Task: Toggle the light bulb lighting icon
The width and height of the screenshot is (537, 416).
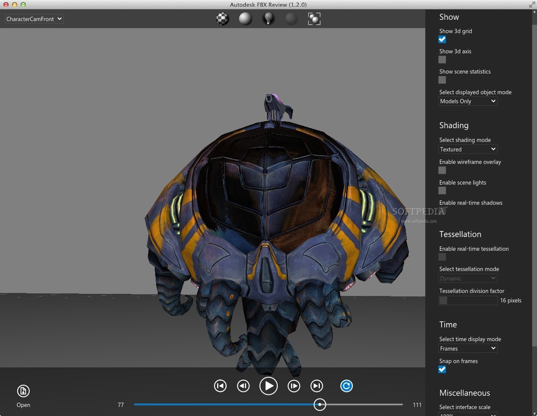Action: [x=268, y=19]
